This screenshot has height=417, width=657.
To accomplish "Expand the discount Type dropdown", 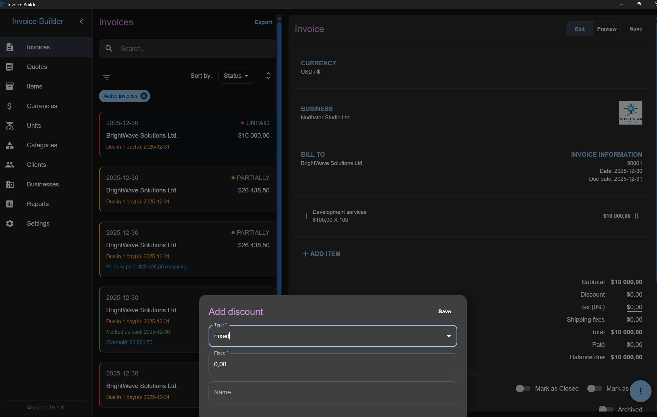I will [x=448, y=336].
